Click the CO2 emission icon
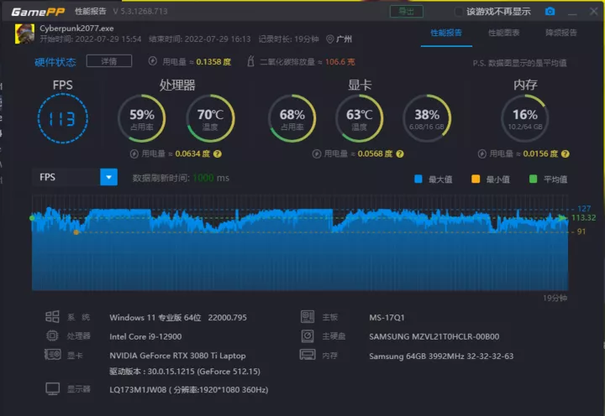This screenshot has width=605, height=416. click(250, 61)
